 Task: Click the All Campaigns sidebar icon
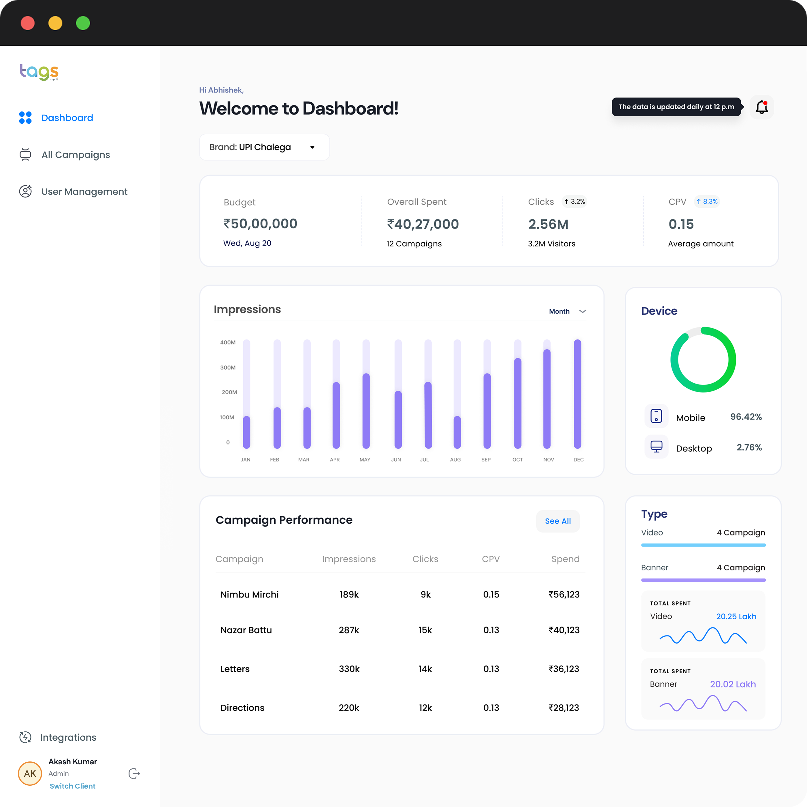coord(25,154)
